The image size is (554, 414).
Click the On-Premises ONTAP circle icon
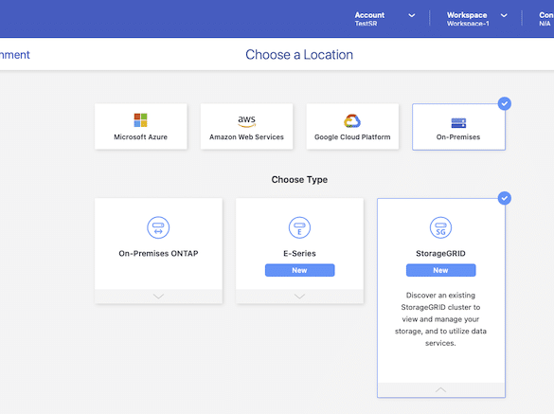pos(158,227)
